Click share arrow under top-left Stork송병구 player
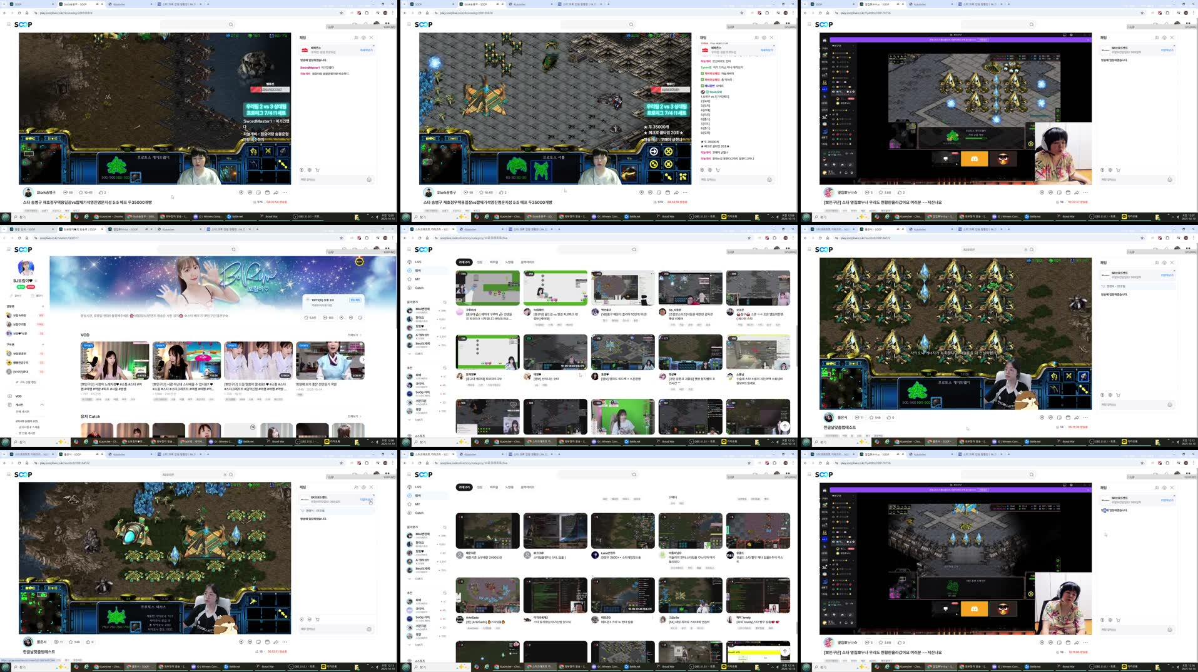 pyautogui.click(x=276, y=193)
